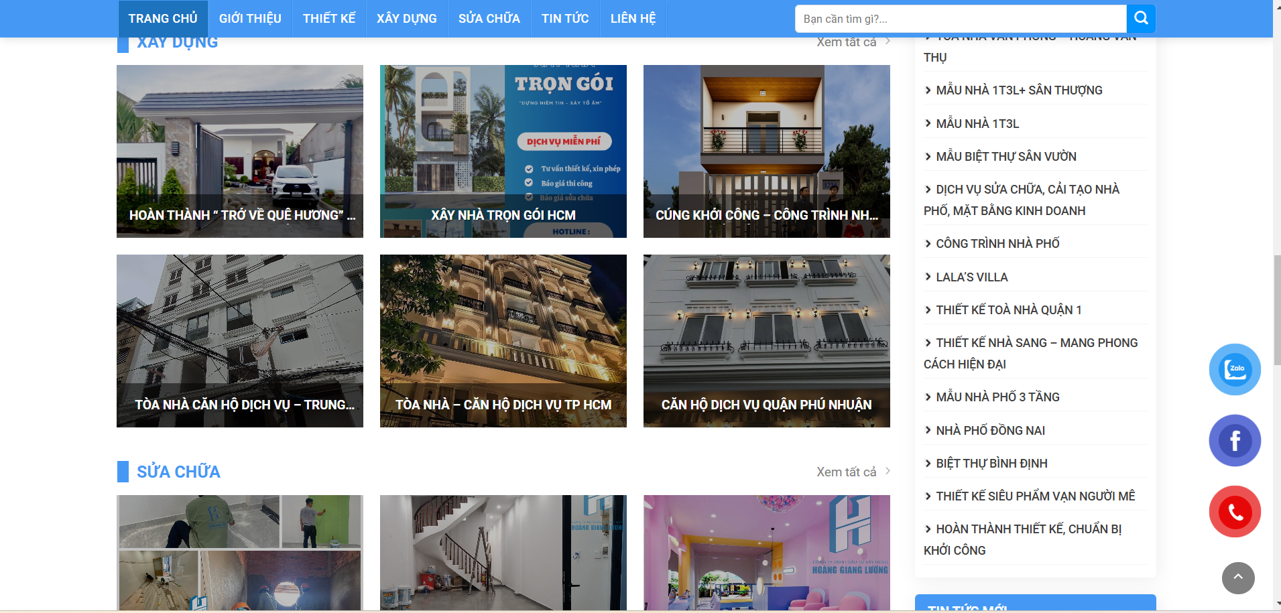Click chevron beside NHÀ PHỐ ĐỒNG NAI
1281x613 pixels.
point(928,430)
